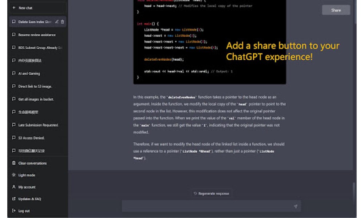
Task: Click Regenerate response button
Action: 211,193
